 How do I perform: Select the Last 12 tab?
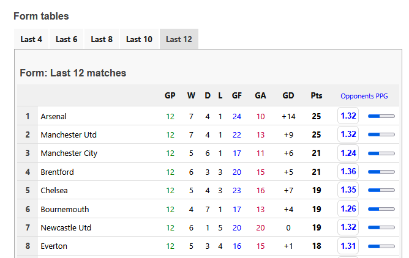[x=179, y=39]
